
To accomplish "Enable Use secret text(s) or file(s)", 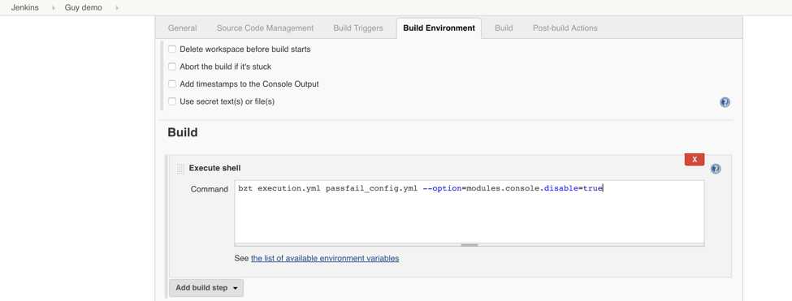I will [x=172, y=101].
